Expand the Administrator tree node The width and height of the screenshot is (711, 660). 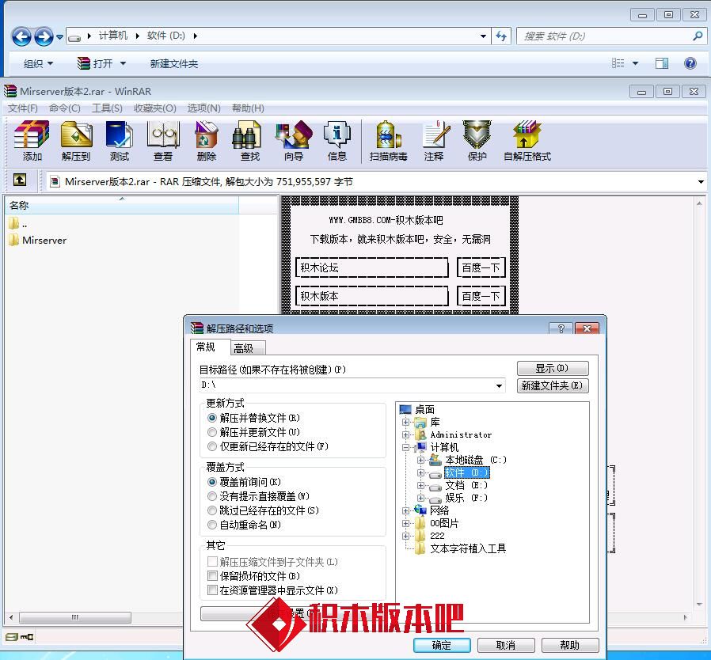tap(405, 434)
